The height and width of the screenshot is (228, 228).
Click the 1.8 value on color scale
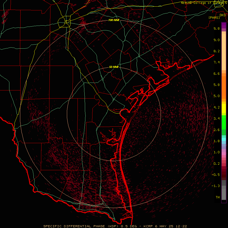point(217,141)
